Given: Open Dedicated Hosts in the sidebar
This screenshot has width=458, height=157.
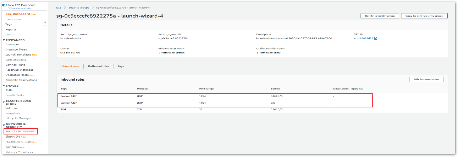Looking at the screenshot, I should tap(17, 75).
